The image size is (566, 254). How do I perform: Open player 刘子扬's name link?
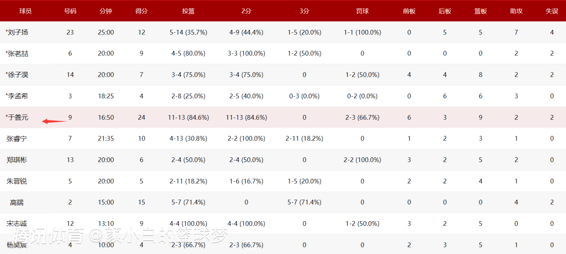(x=17, y=32)
